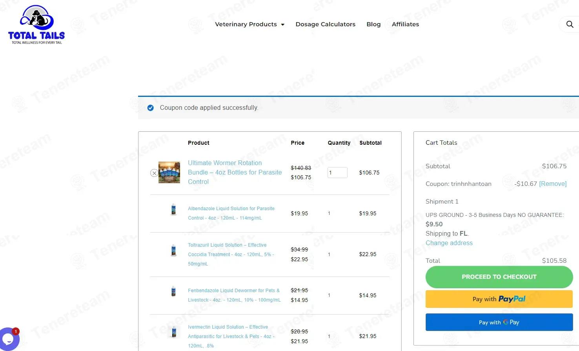
Task: Focus the bundle quantity input field
Action: pos(337,173)
